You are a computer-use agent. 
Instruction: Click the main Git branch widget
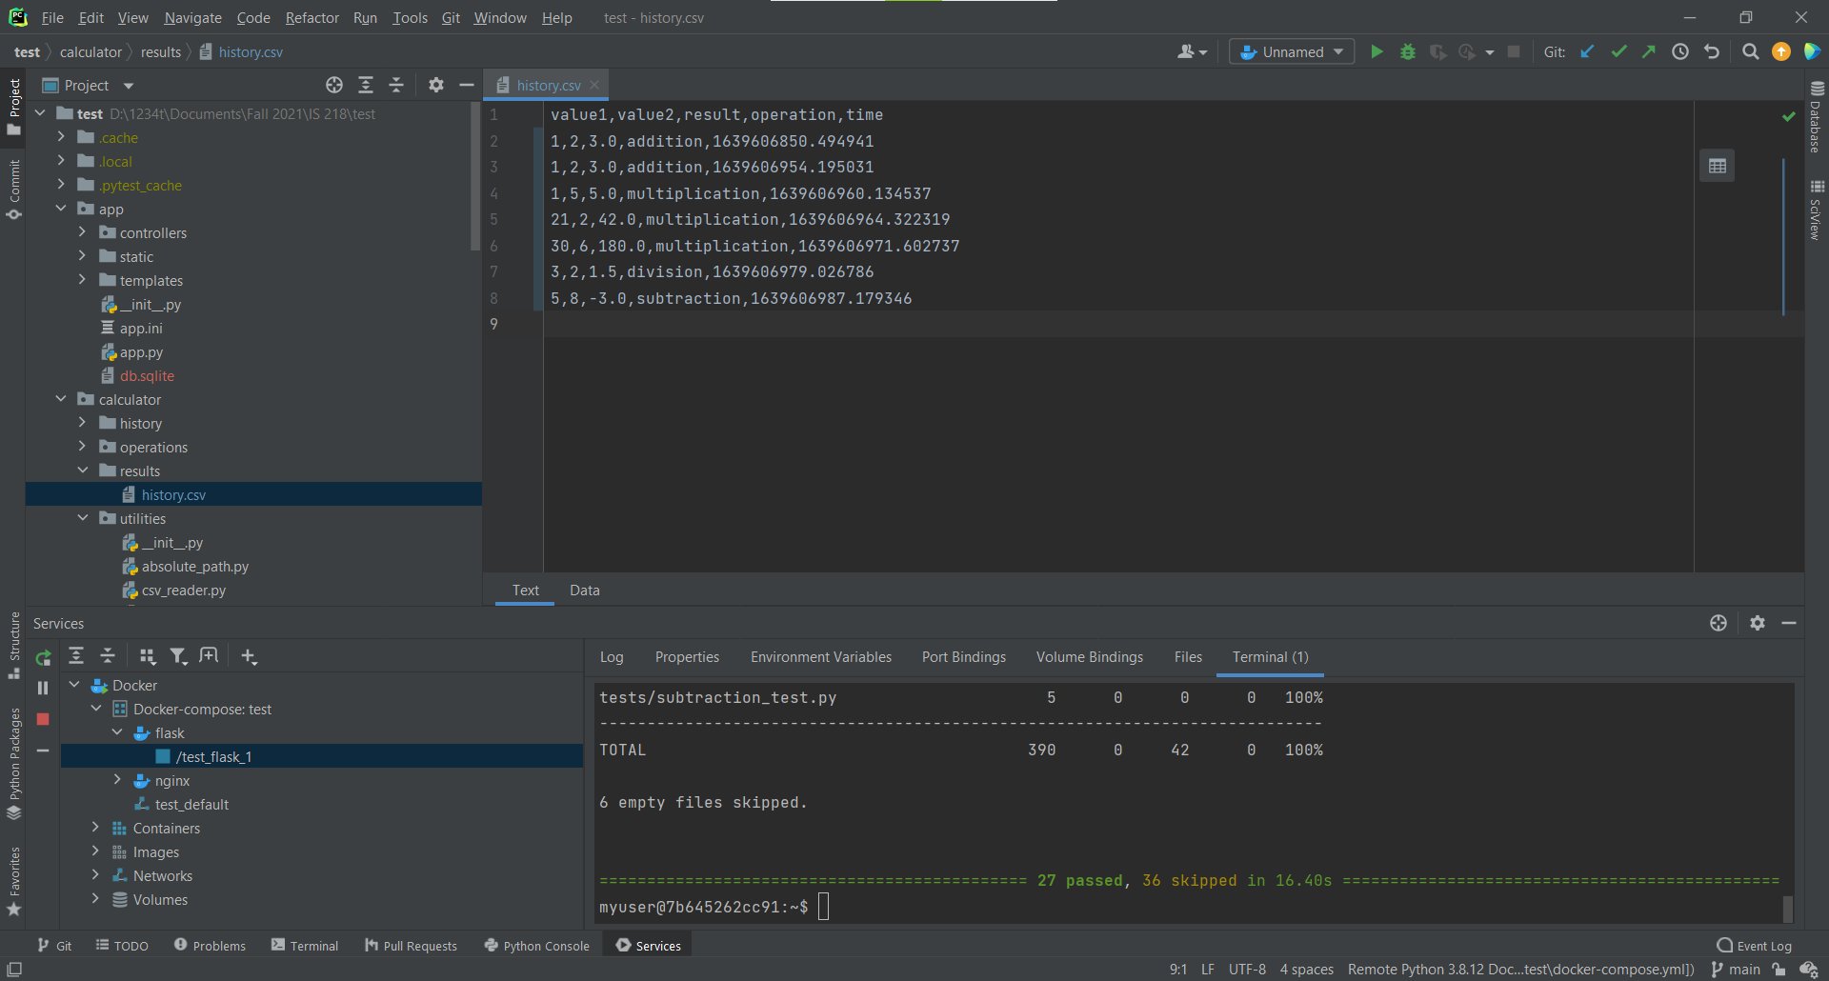(1736, 970)
